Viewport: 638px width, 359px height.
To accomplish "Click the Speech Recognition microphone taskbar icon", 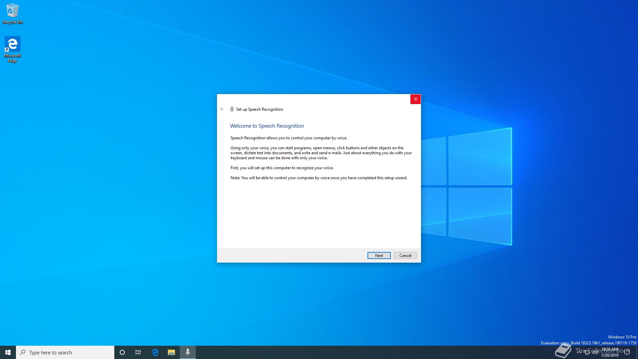I will pos(188,352).
